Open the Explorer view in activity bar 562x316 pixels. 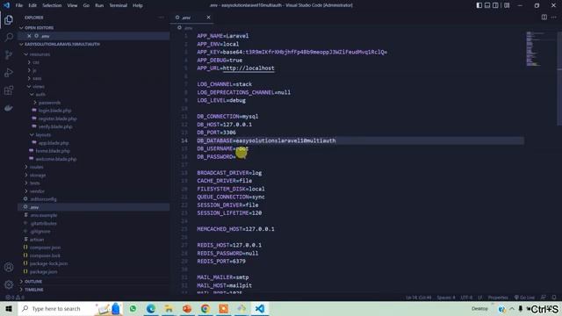click(9, 20)
